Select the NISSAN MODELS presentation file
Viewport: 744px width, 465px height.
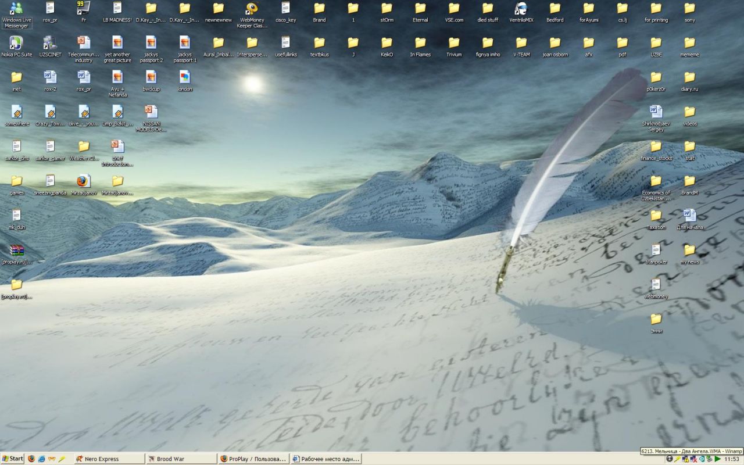(151, 112)
